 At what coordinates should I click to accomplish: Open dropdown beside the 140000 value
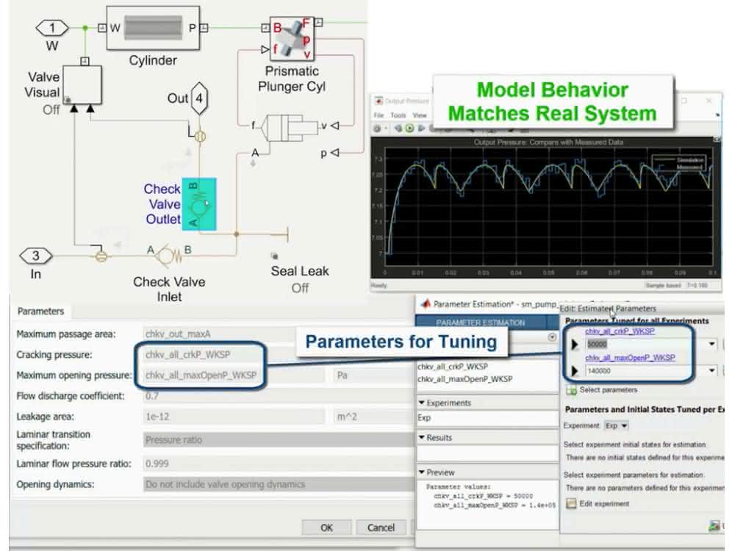click(x=712, y=370)
